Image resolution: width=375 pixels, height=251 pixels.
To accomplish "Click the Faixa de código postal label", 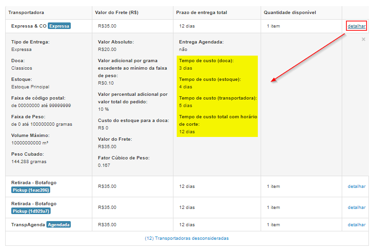I will tap(38, 98).
